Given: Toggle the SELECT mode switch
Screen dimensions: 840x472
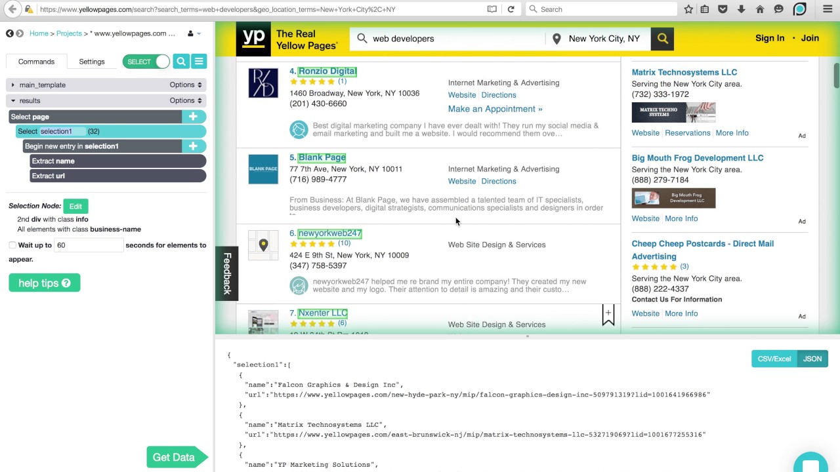Looking at the screenshot, I should click(146, 62).
